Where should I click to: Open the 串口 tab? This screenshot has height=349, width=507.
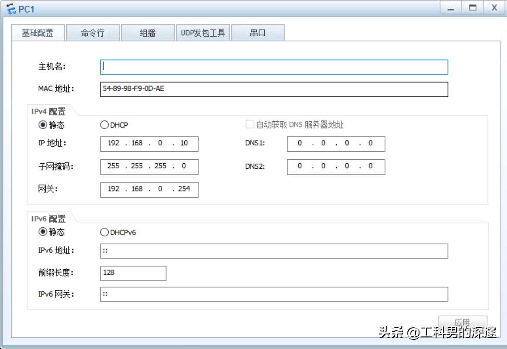[258, 33]
